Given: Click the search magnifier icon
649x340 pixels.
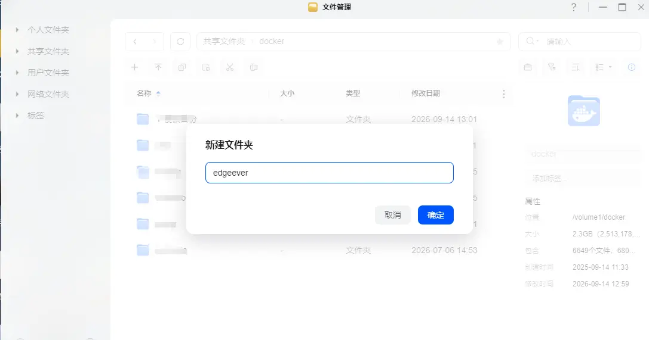Looking at the screenshot, I should pos(530,41).
